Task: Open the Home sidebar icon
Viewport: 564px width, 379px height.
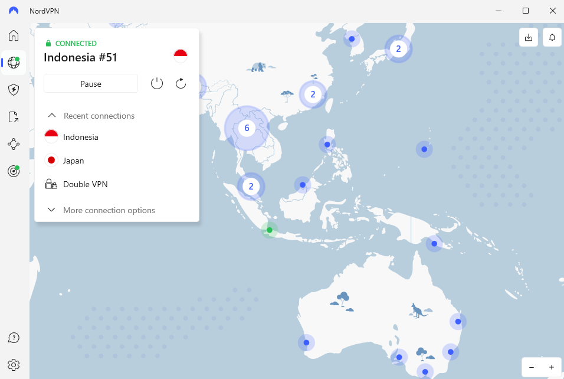Action: (14, 35)
